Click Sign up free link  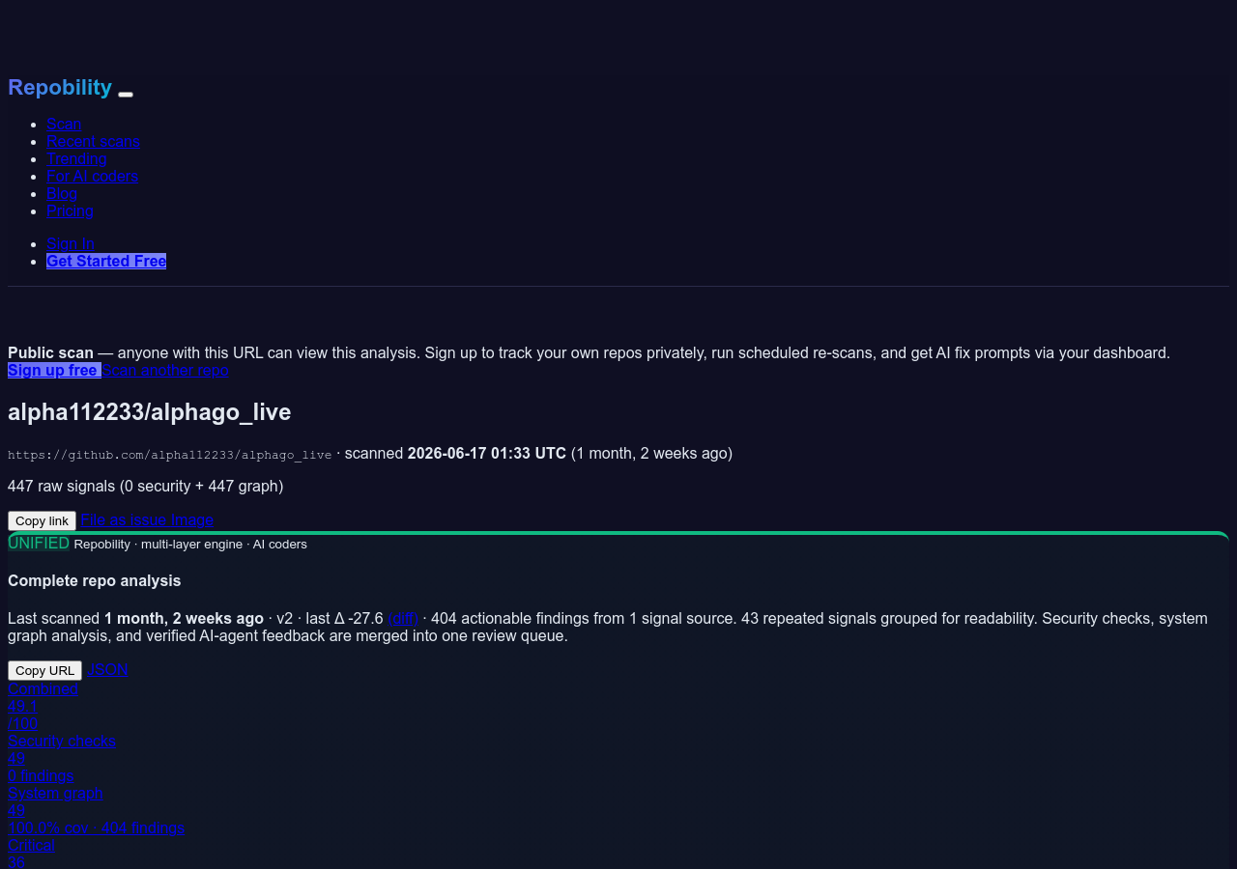tap(54, 370)
